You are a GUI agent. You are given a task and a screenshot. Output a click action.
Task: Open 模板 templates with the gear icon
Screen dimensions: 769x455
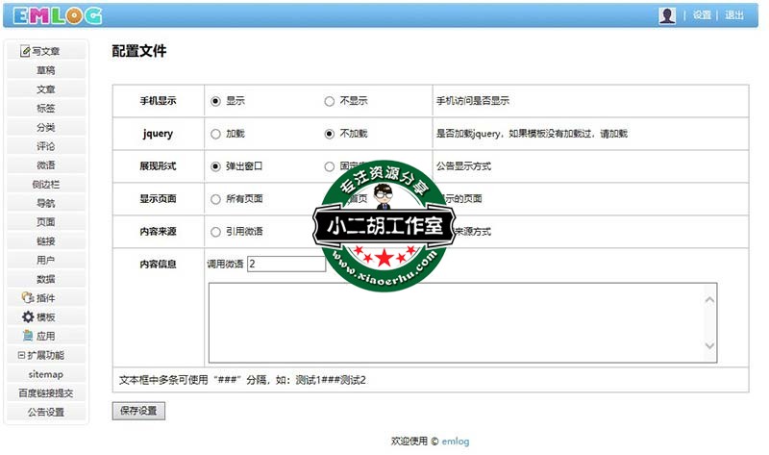pos(45,317)
